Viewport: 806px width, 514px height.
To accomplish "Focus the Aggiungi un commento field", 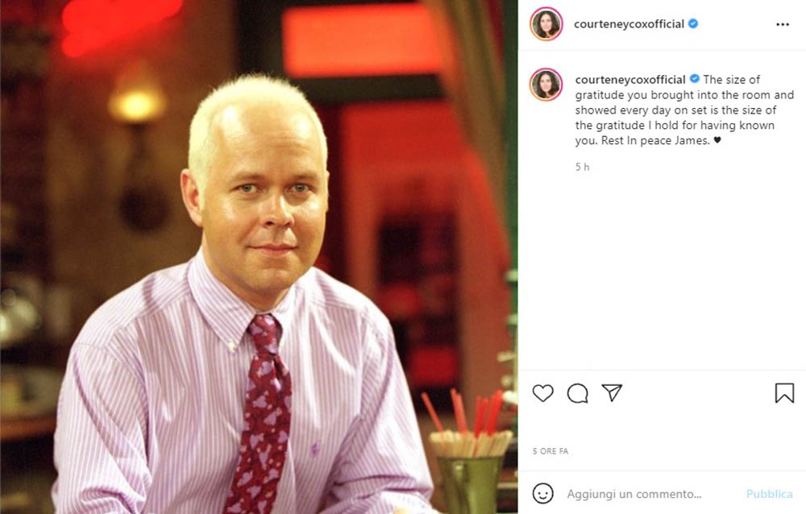I will pyautogui.click(x=652, y=494).
